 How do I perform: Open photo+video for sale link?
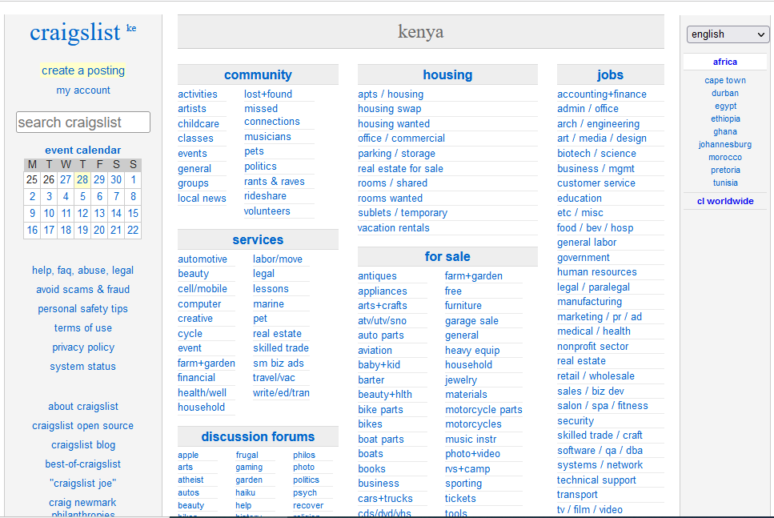tap(472, 454)
